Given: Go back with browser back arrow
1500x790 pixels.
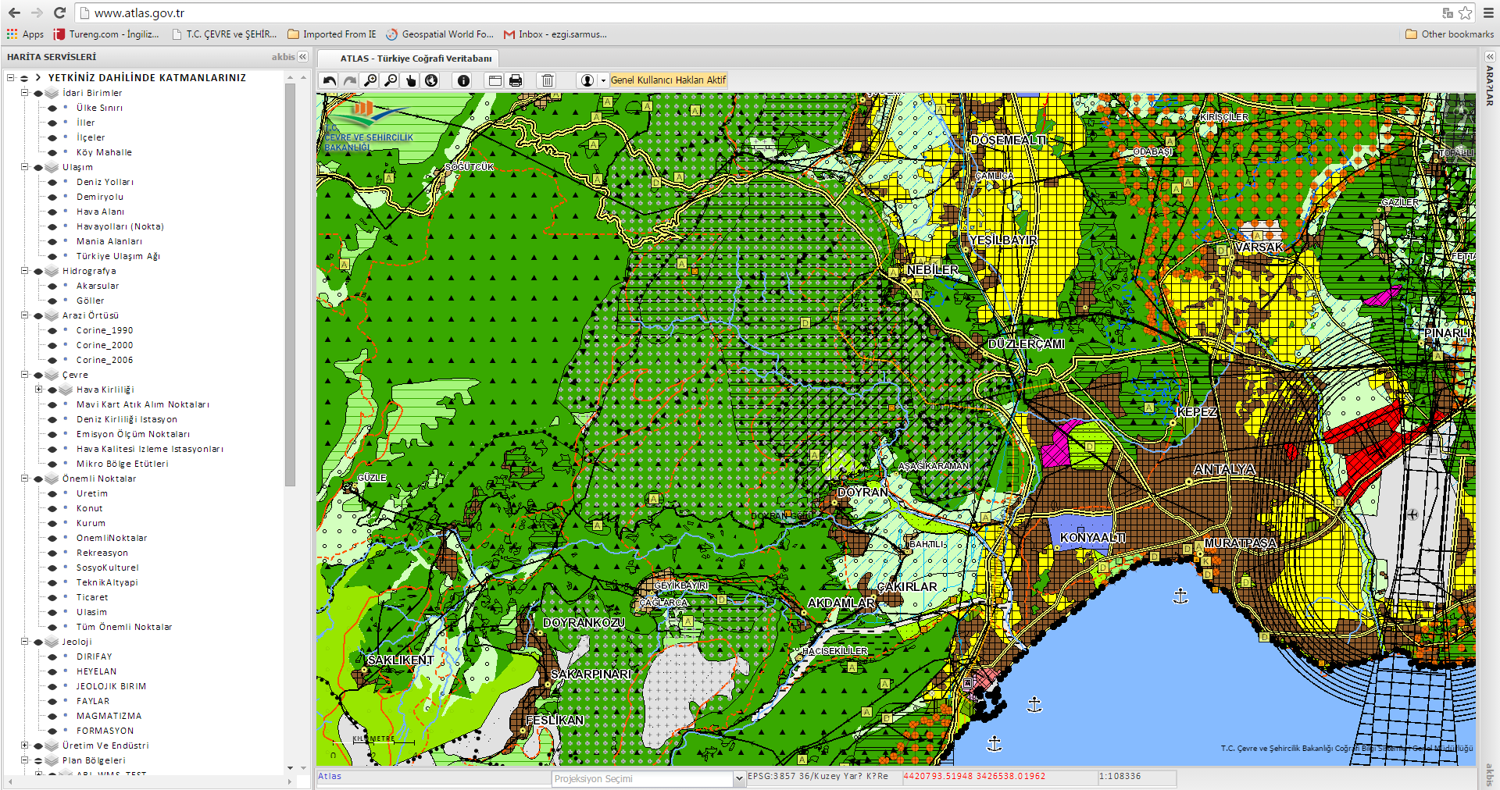Looking at the screenshot, I should [x=14, y=12].
